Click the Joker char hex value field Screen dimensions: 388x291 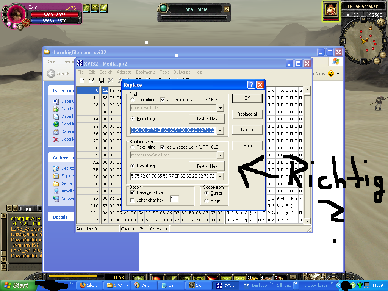pos(174,199)
